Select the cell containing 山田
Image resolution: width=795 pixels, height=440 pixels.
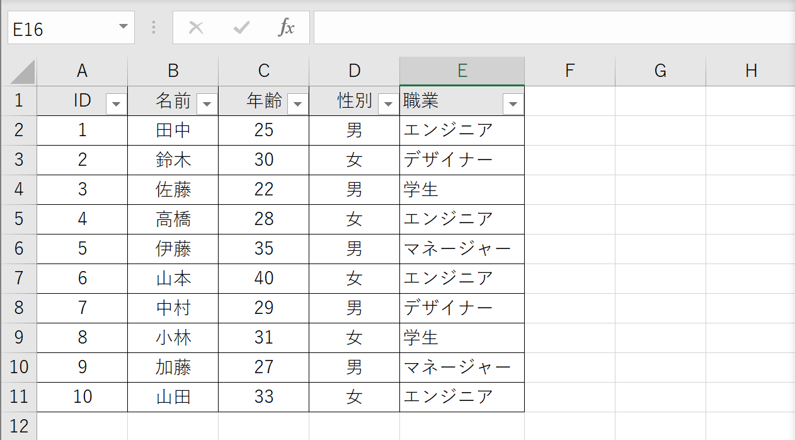tap(173, 397)
